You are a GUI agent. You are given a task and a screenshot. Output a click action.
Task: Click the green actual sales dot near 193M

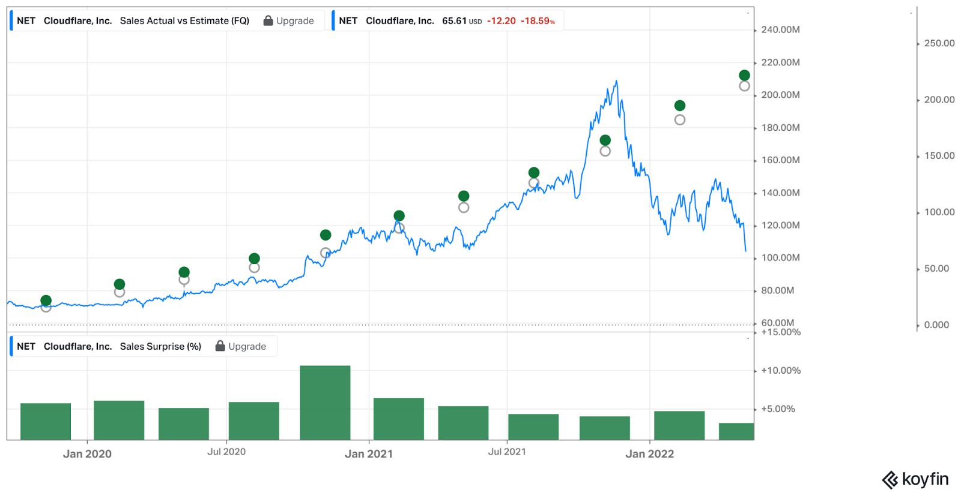point(680,106)
